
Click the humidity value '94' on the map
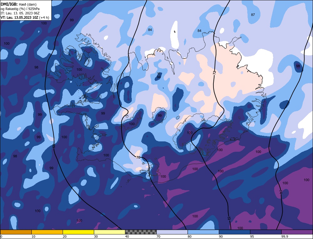pyautogui.click(x=159, y=77)
